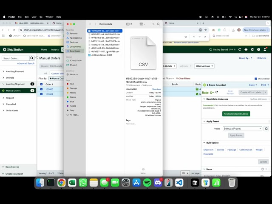Uncheck the checkbox for order 100005
This screenshot has height=204, width=272.
(41, 89)
